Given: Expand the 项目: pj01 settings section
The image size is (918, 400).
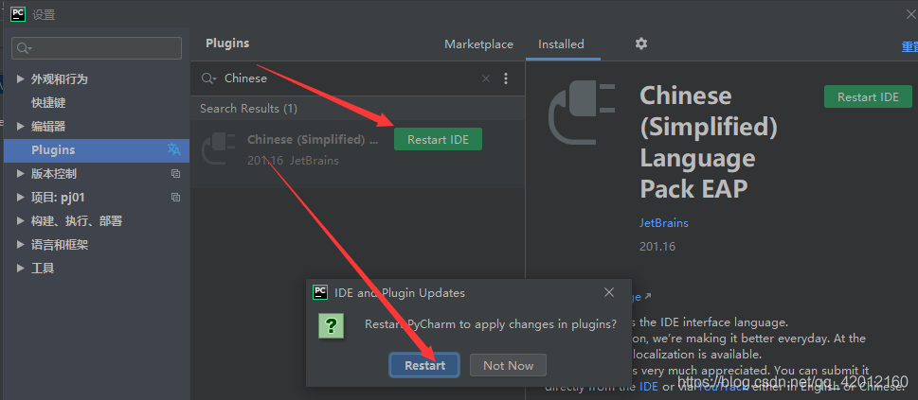Looking at the screenshot, I should click(x=21, y=197).
